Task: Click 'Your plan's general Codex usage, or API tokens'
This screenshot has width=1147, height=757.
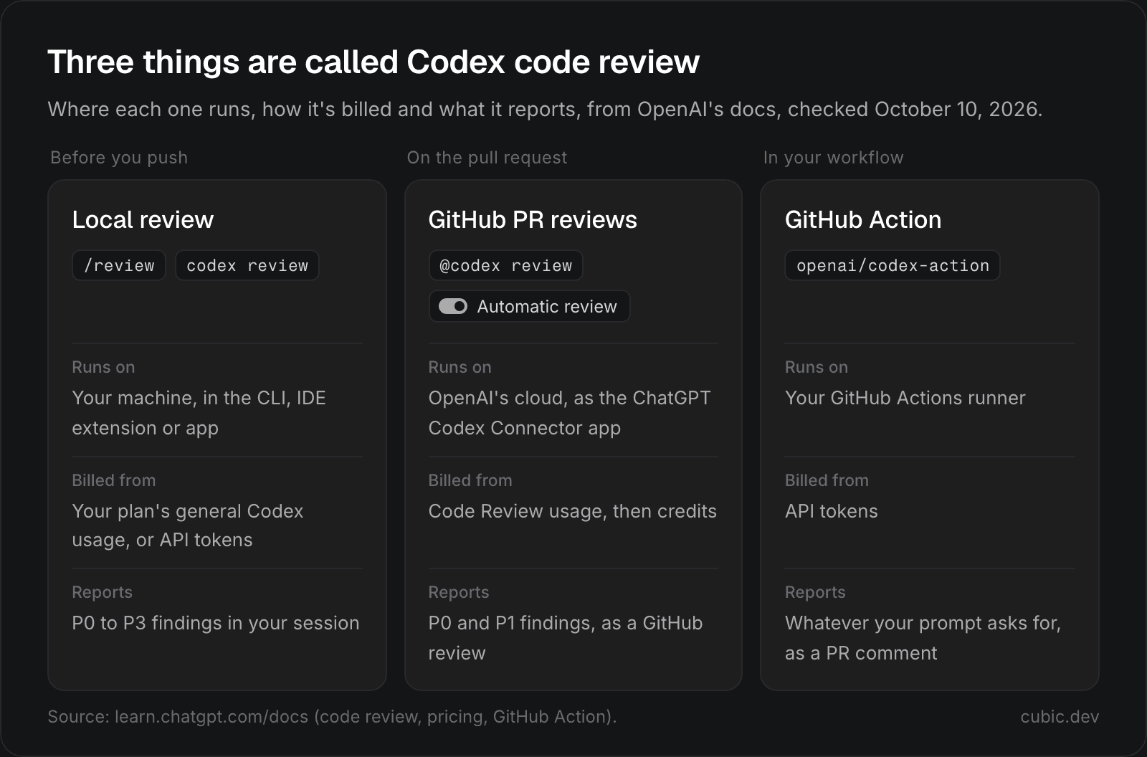Action: pyautogui.click(x=187, y=525)
